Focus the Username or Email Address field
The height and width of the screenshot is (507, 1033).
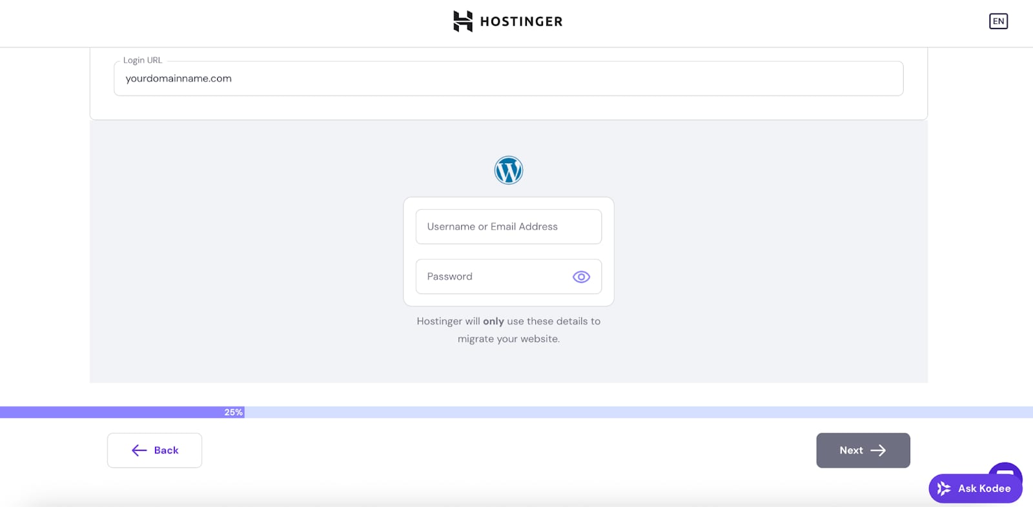point(508,226)
